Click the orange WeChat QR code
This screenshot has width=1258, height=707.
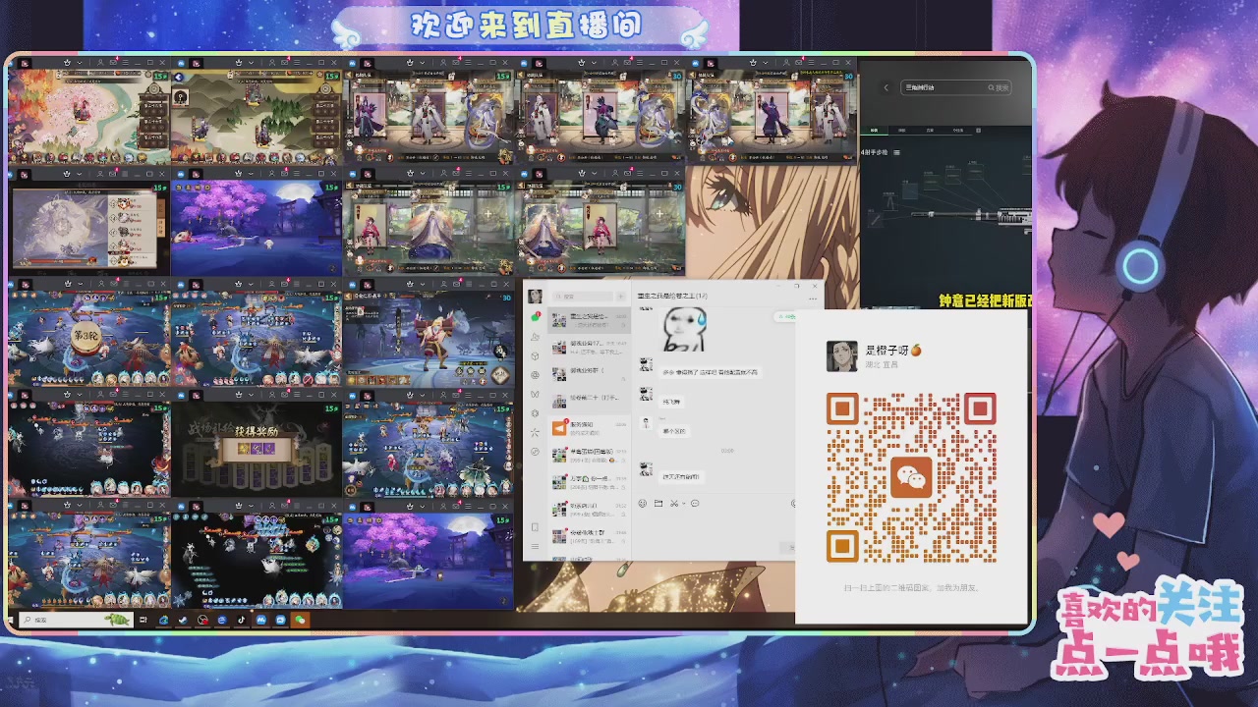pyautogui.click(x=911, y=477)
